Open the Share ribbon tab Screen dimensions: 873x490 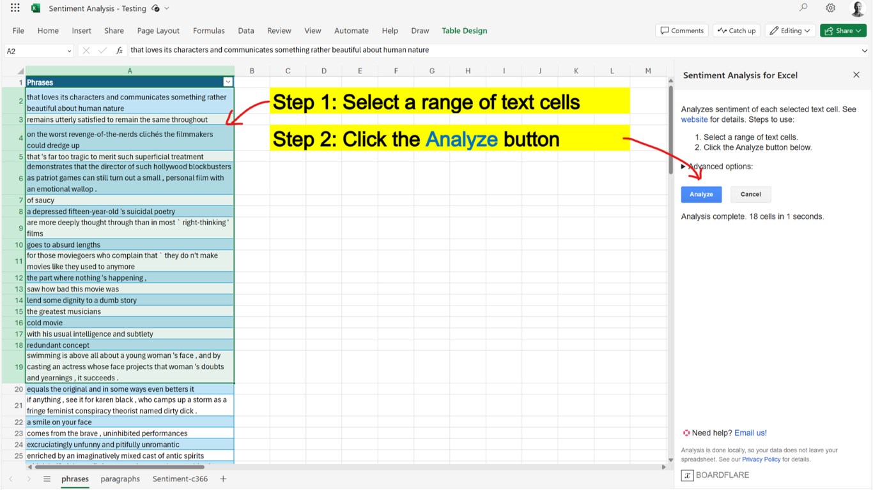114,31
